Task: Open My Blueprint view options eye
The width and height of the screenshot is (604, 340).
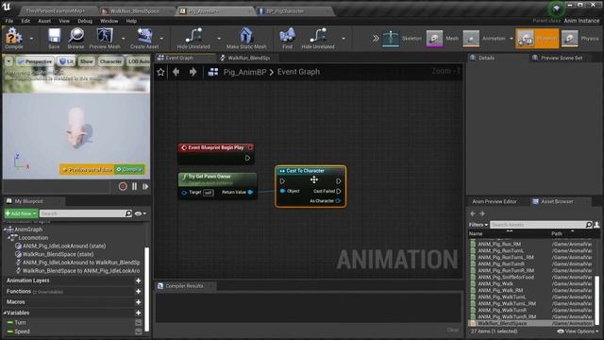Action: [x=141, y=213]
